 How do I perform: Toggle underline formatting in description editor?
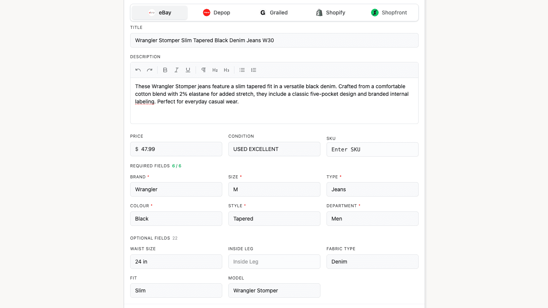coord(188,70)
